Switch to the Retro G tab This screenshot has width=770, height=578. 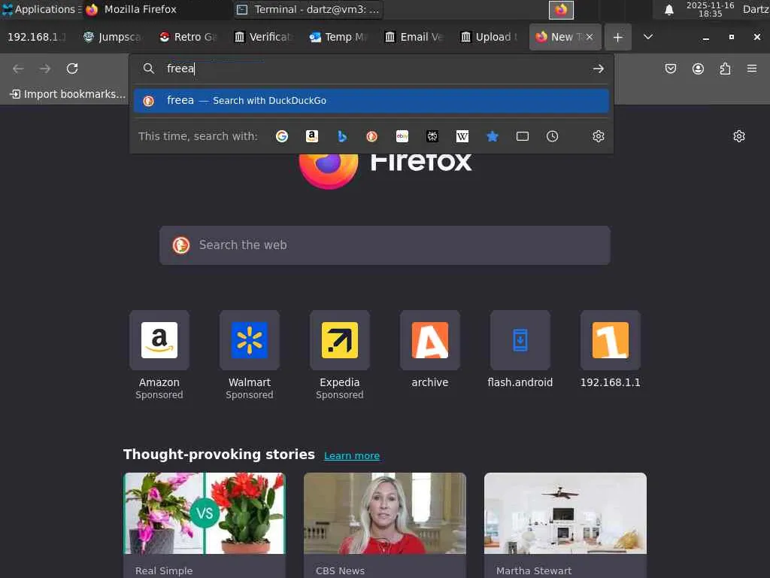pos(188,38)
